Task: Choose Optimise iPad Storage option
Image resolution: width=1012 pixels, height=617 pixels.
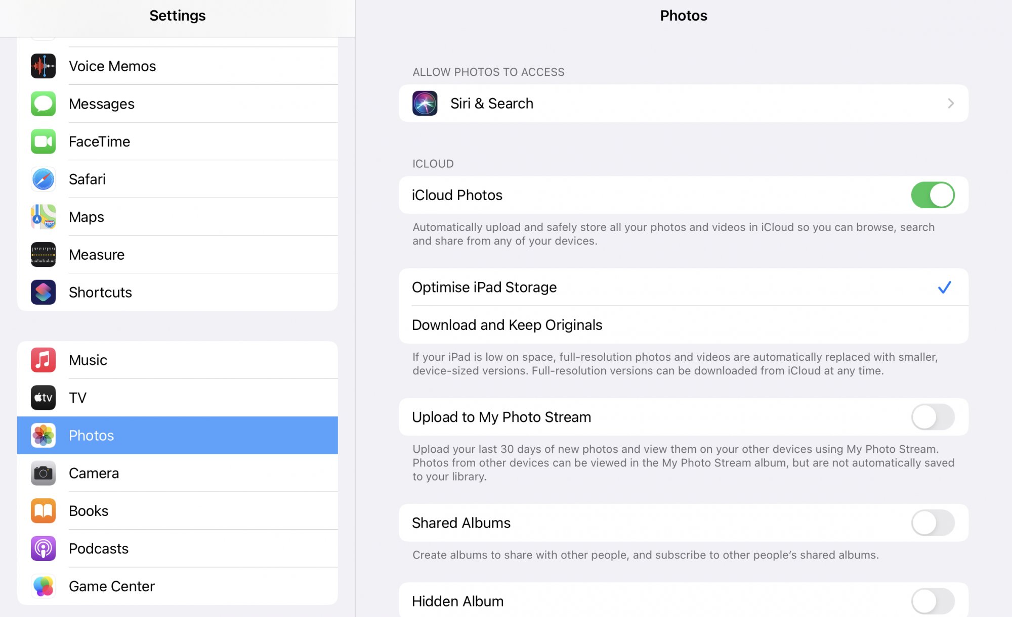Action: [x=484, y=287]
